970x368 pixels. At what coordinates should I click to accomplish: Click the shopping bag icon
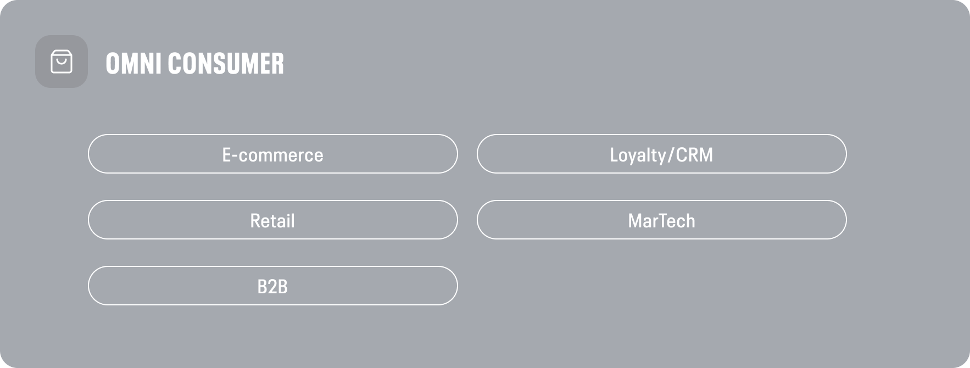[62, 62]
